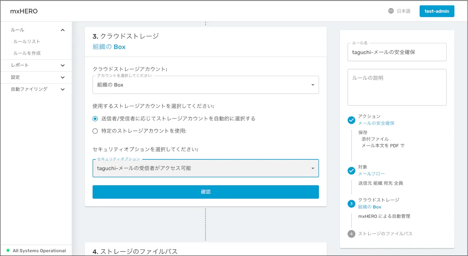Click the アクション step checkmark icon
The height and width of the screenshot is (256, 468).
coord(351,120)
